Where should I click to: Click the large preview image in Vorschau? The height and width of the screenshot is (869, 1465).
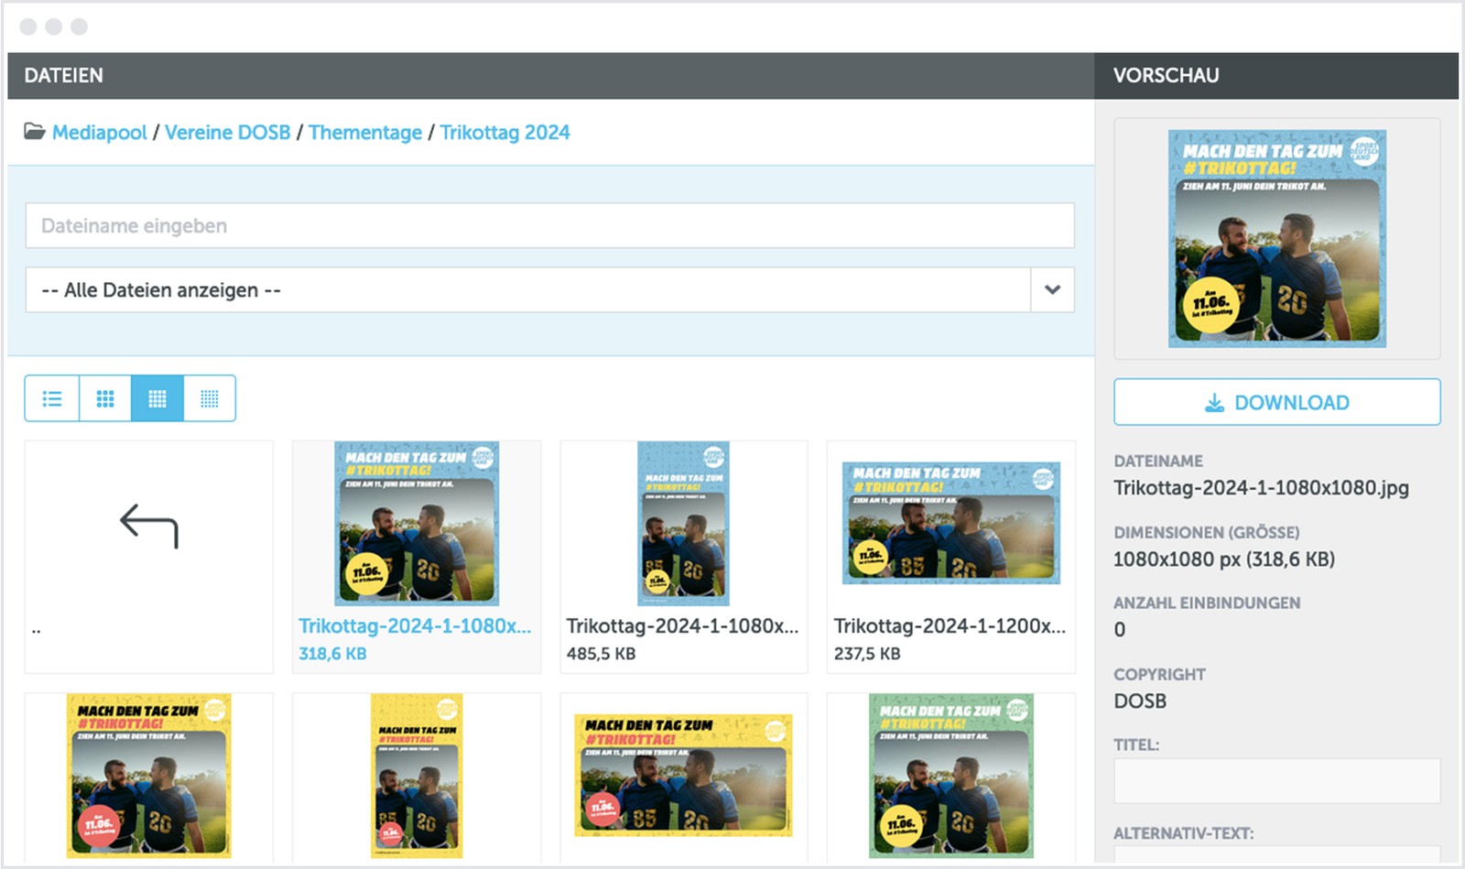coord(1276,239)
